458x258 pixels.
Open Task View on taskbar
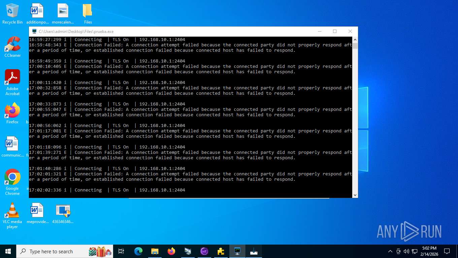point(121,251)
